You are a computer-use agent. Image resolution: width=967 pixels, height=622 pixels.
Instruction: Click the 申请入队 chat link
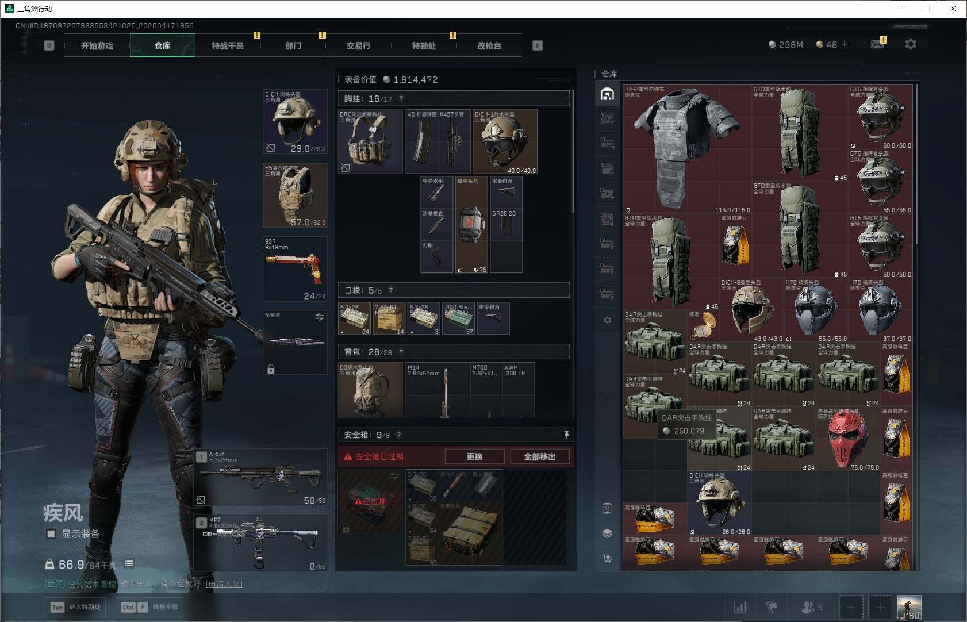tap(224, 584)
